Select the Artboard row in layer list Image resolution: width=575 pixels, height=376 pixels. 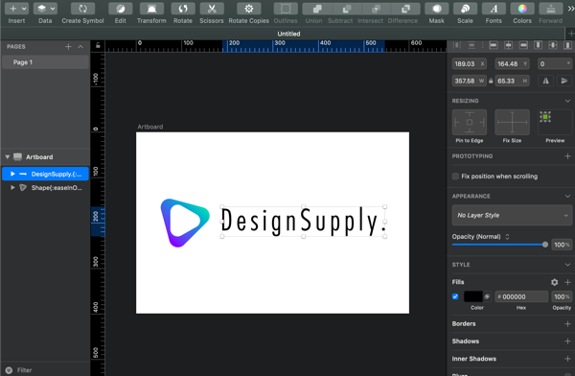coord(45,156)
